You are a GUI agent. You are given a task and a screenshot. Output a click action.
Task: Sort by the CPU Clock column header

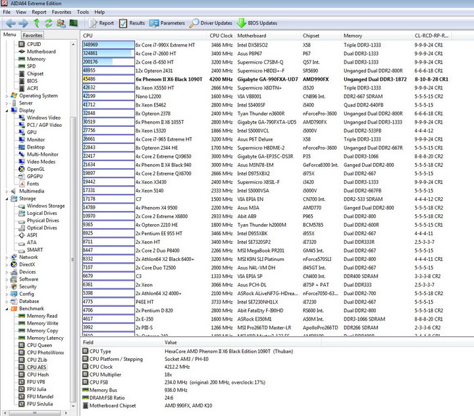(221, 35)
